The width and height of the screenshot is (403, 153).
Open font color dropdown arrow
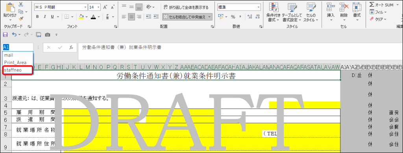[x=98, y=17]
